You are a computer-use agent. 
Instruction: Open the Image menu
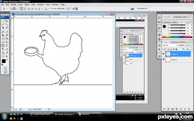click(x=14, y=5)
